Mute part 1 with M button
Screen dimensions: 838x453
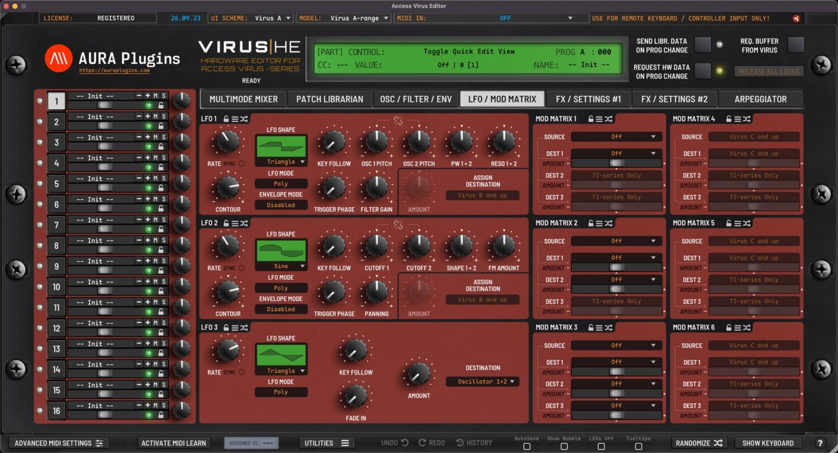click(x=156, y=96)
